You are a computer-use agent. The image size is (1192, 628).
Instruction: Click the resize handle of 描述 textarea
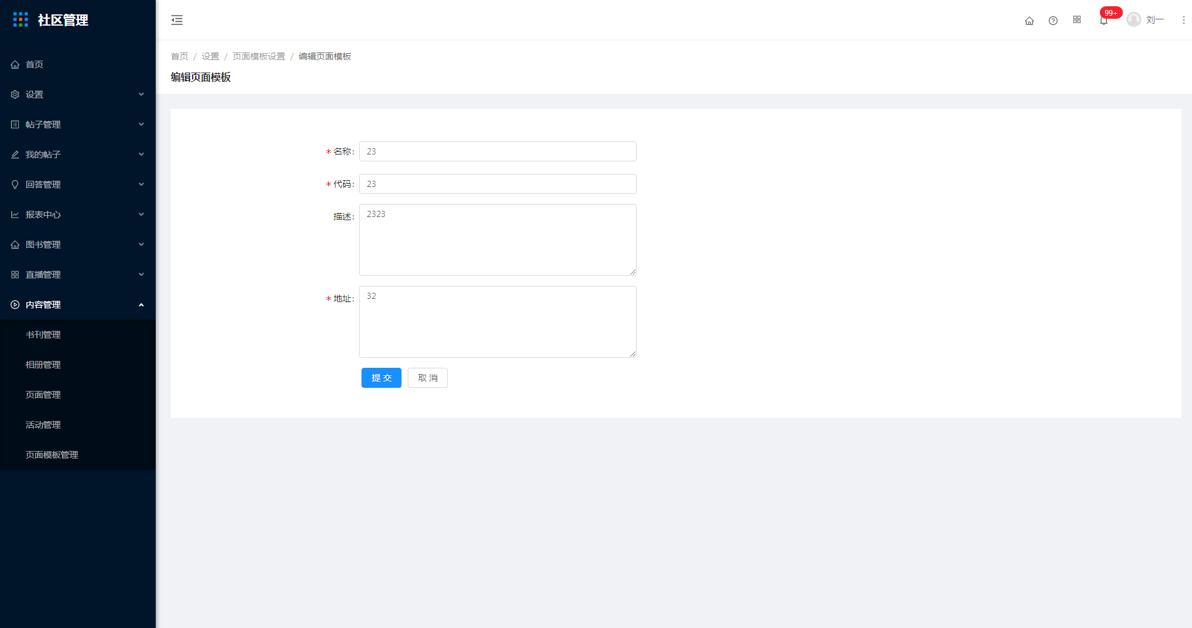(633, 272)
